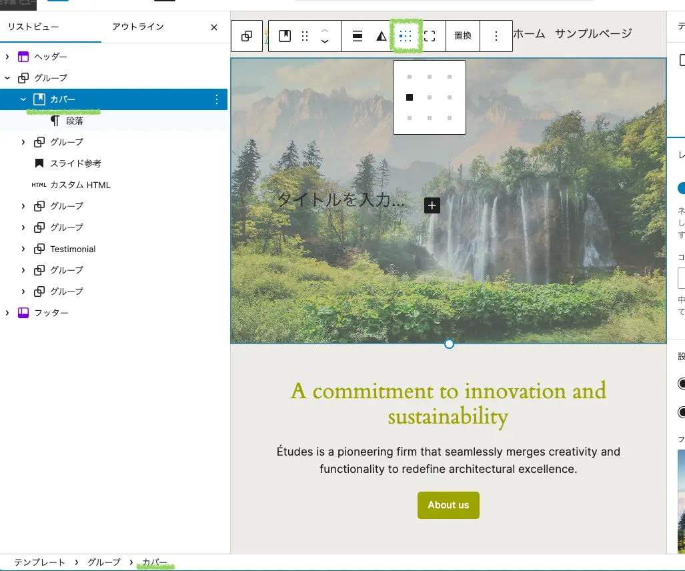The width and height of the screenshot is (685, 571).
Task: Click the black plus add block button
Action: click(x=432, y=205)
